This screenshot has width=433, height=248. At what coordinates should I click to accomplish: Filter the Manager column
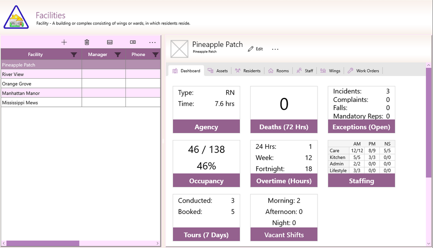tap(117, 55)
